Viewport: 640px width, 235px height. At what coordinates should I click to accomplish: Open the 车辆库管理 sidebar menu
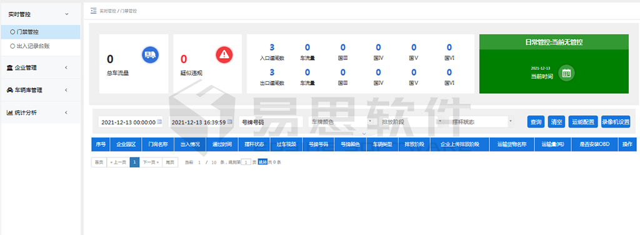(41, 90)
